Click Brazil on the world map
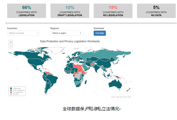Screen dimensions: 177x120 52,79
